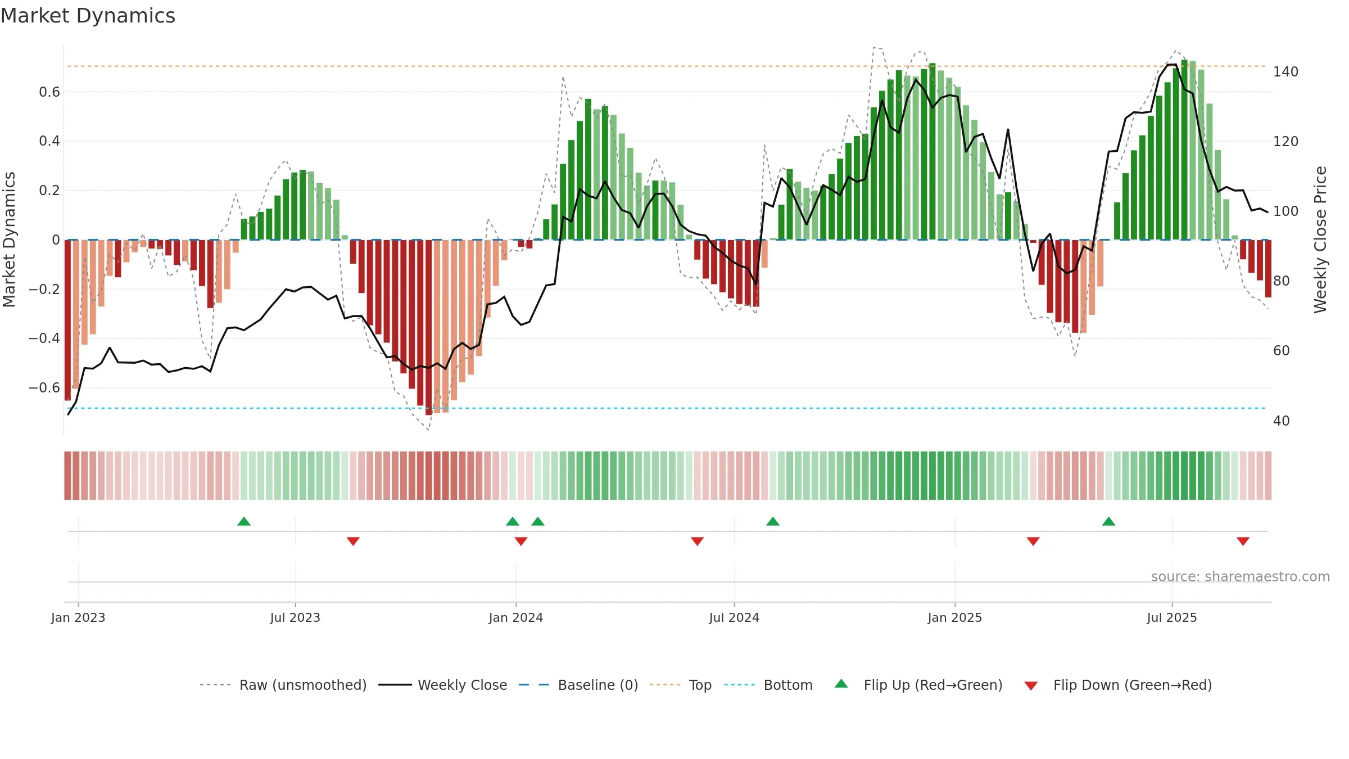Click the red flip-down marker after Jan 2025
The height and width of the screenshot is (759, 1349).
tap(1033, 541)
